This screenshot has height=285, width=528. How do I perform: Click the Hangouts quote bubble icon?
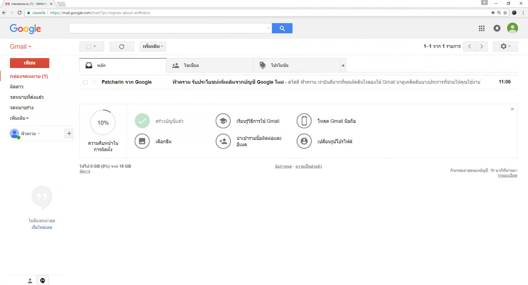(x=42, y=197)
